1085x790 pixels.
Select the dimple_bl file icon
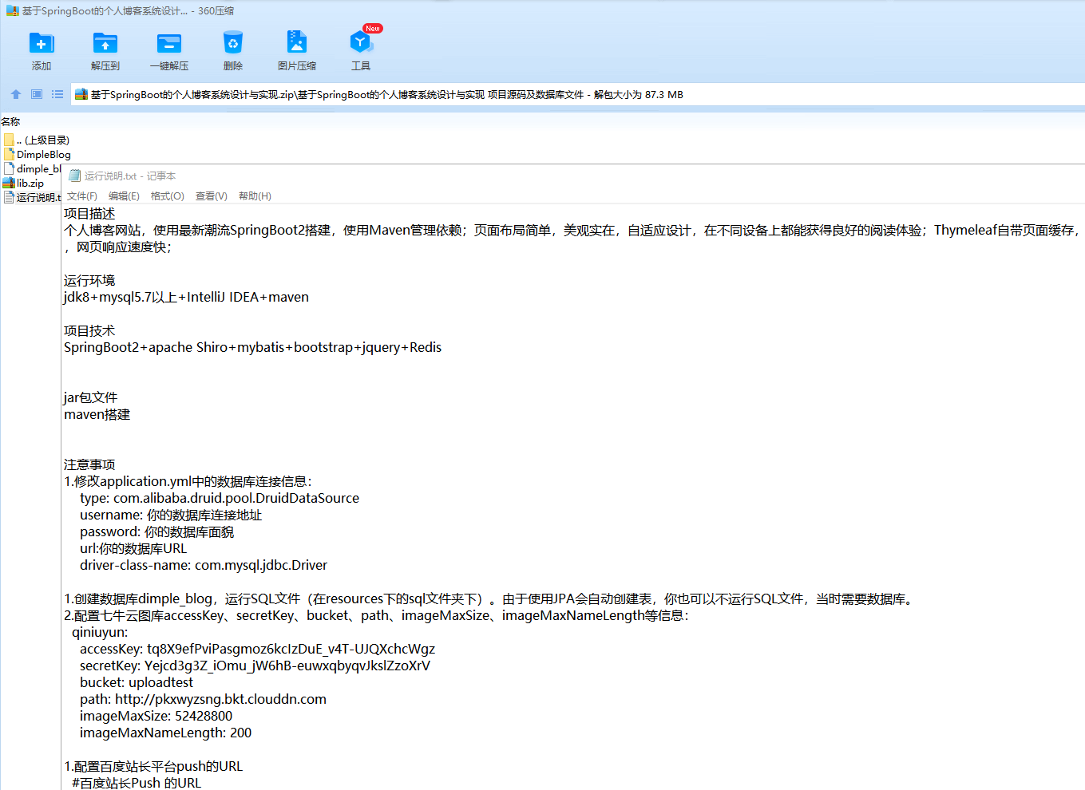coord(10,168)
